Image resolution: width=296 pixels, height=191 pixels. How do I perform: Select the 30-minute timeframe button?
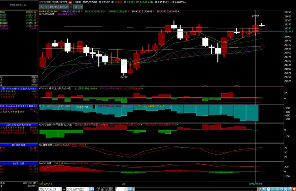[61, 7]
